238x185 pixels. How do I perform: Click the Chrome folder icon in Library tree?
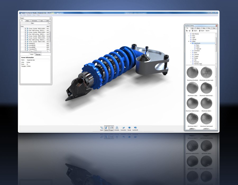point(193,54)
